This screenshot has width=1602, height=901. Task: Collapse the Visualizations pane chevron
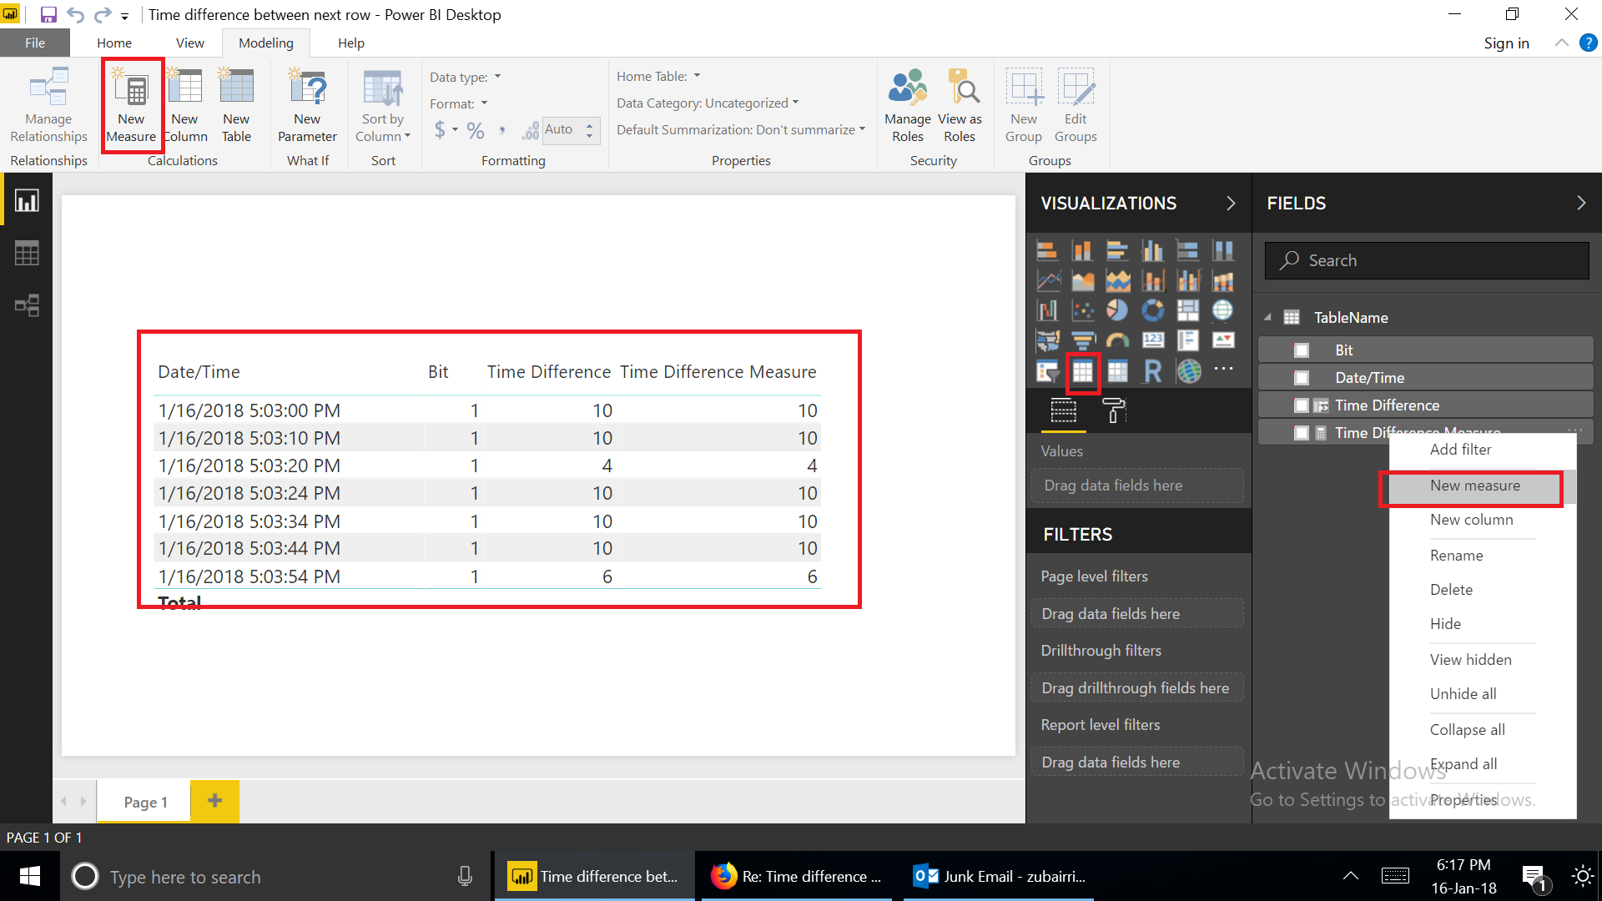[1231, 203]
